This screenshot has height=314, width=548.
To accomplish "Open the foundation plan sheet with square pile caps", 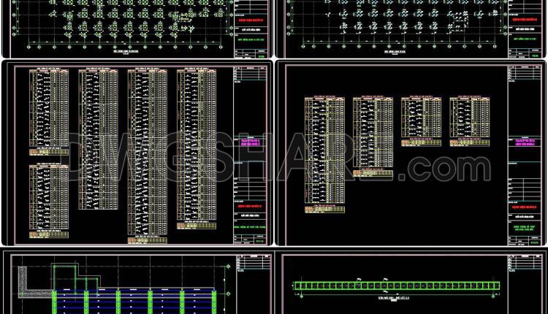I will click(x=137, y=28).
